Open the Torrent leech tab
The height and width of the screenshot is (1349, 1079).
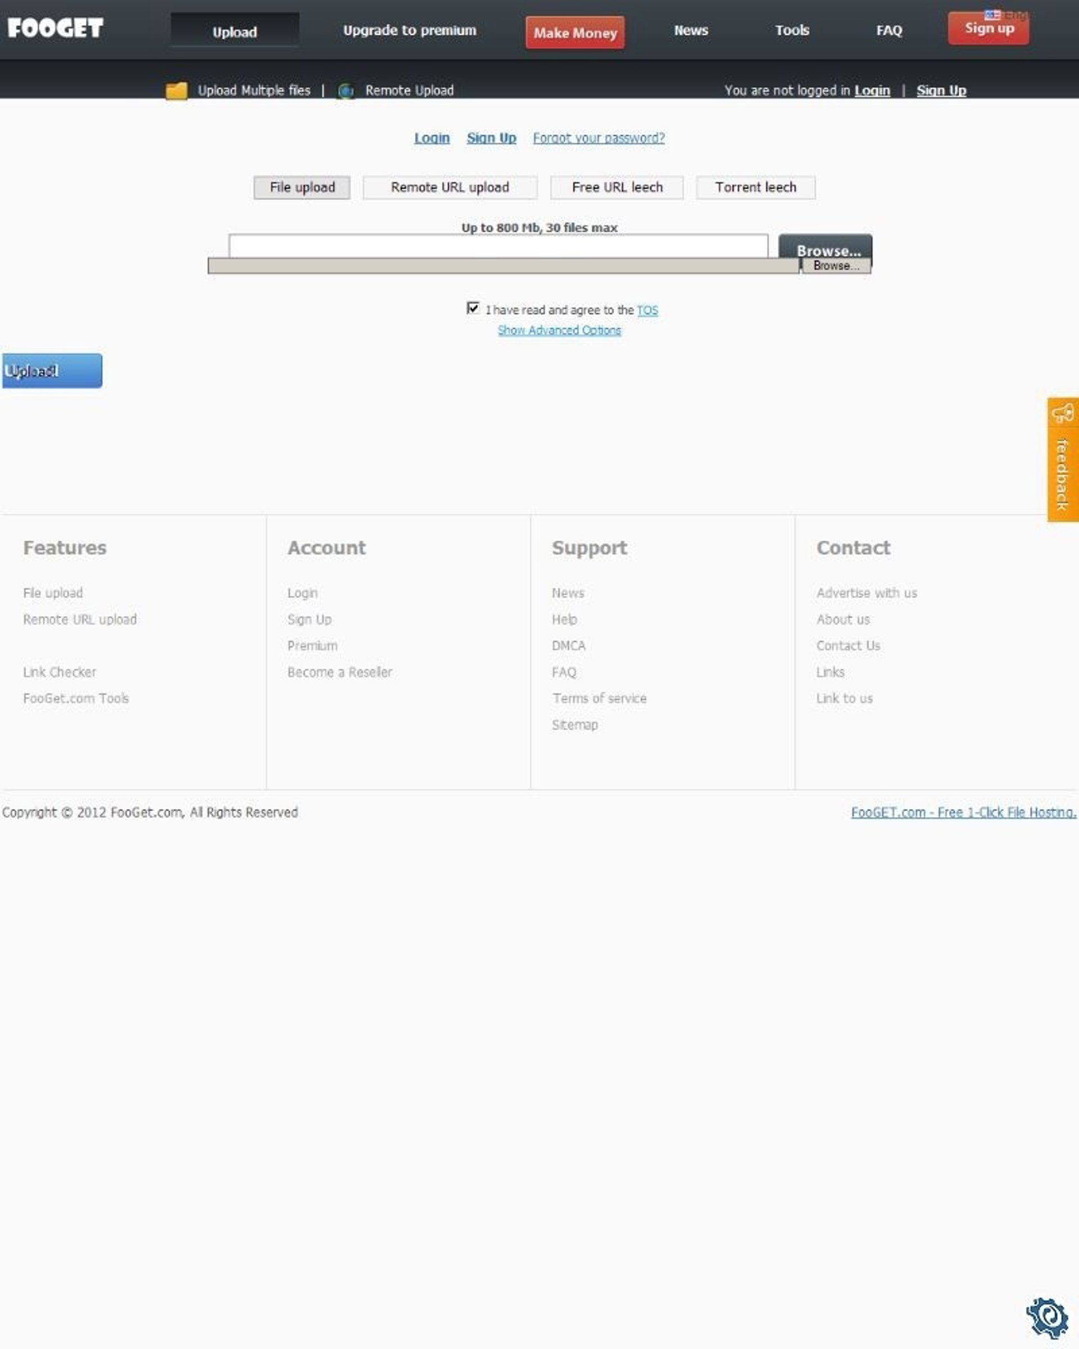pos(755,188)
